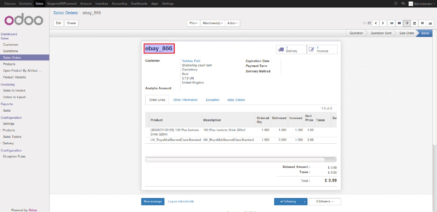Open Dashboard in sidebar
Image resolution: width=437 pixels, height=212 pixels.
point(9,34)
